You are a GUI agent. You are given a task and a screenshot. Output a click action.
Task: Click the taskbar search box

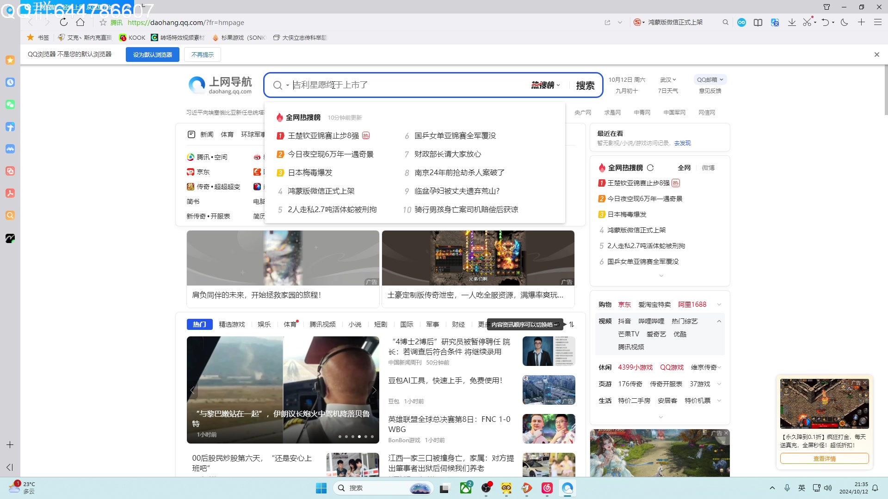[x=383, y=488]
